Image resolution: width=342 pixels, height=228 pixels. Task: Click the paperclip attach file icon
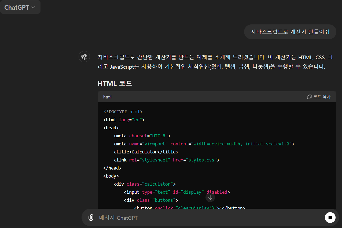91,217
